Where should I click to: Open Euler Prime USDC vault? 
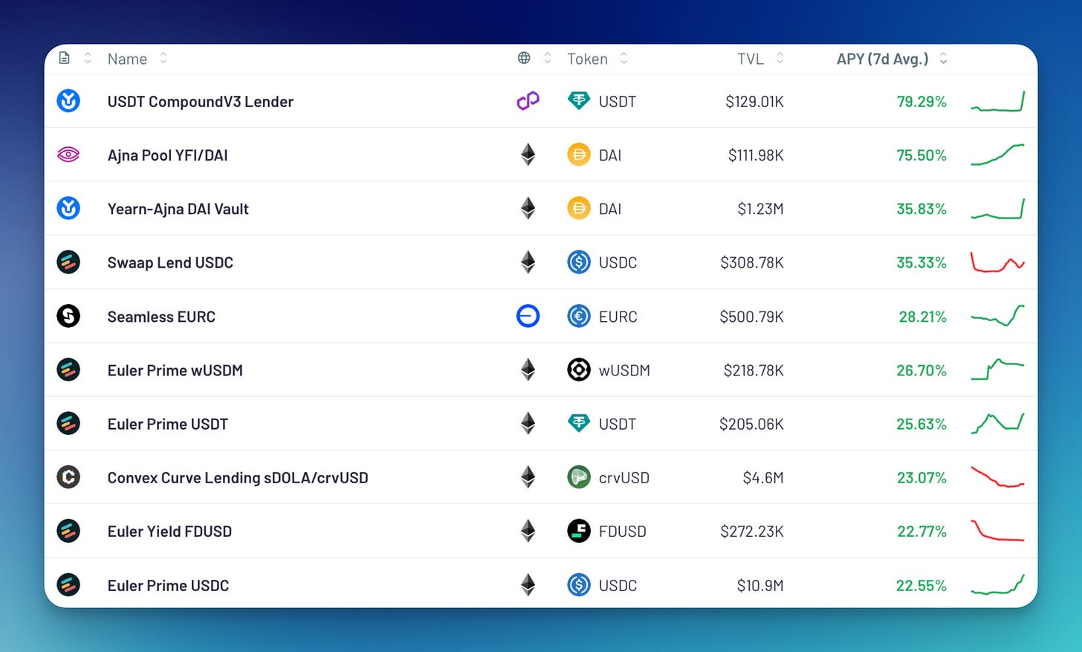168,585
